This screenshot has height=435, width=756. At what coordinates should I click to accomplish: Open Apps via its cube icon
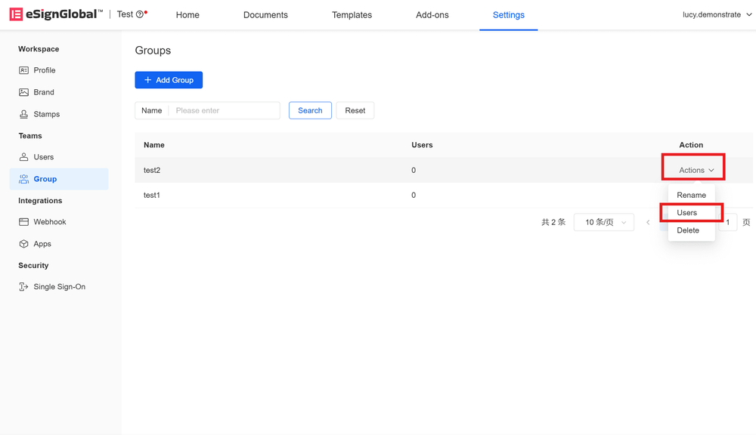[24, 244]
